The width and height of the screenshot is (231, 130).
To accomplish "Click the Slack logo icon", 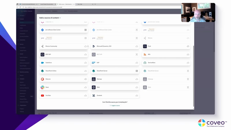I will (x=42, y=87).
